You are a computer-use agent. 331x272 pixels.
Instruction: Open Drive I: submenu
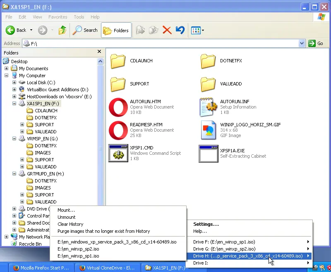[x=249, y=263]
